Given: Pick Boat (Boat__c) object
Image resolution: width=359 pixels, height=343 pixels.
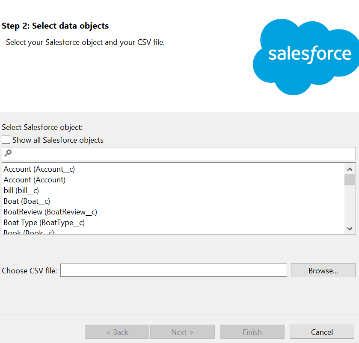Looking at the screenshot, I should pyautogui.click(x=27, y=201).
